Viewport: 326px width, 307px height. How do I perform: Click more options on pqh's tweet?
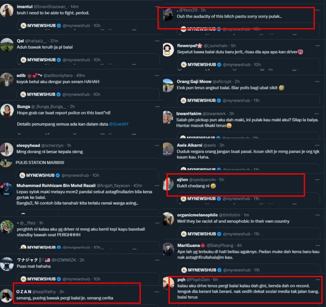coord(318,280)
